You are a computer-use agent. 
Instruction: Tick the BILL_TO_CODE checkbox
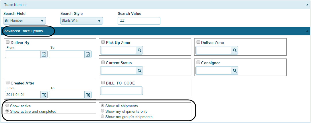(103, 83)
